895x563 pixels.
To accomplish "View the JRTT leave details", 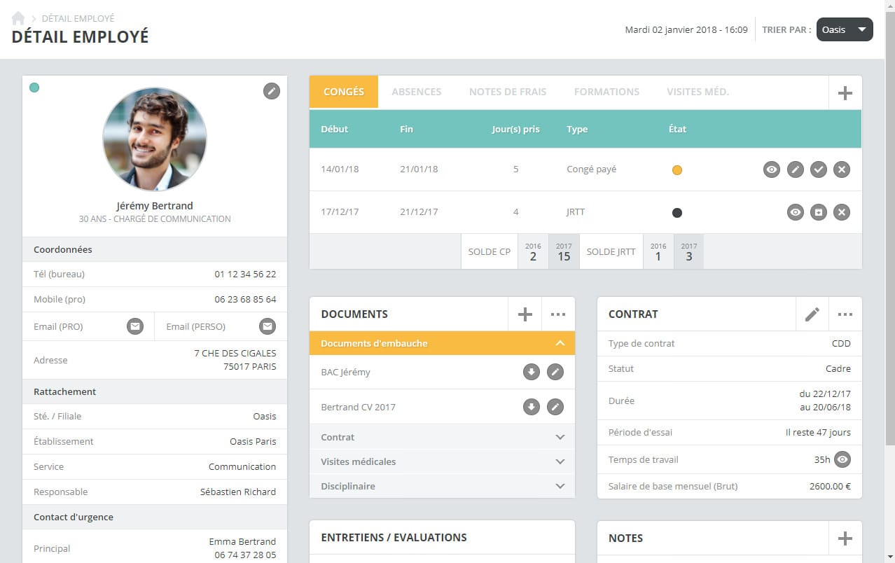I will 795,212.
